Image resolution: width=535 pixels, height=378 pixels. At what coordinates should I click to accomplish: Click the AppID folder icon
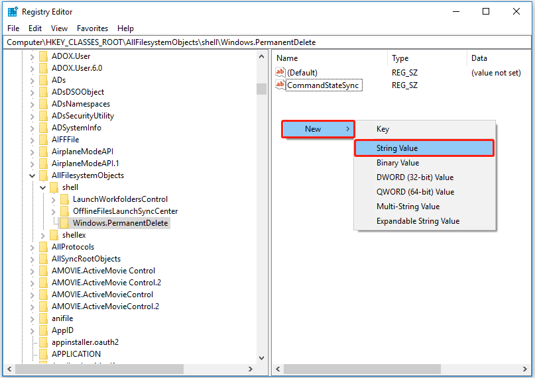pos(43,330)
